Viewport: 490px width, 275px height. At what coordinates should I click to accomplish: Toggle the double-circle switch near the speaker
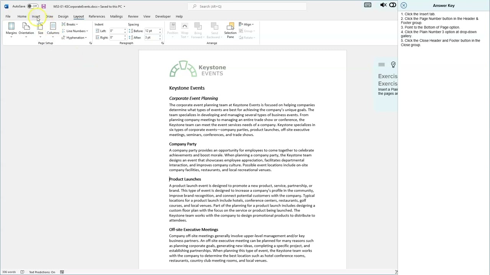click(x=392, y=5)
